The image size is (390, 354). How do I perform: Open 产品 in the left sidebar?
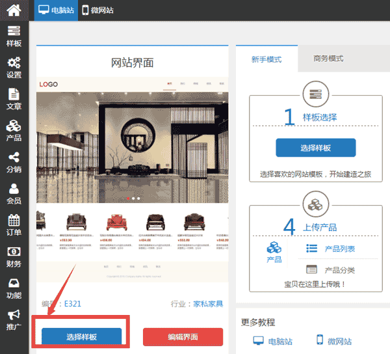point(14,131)
